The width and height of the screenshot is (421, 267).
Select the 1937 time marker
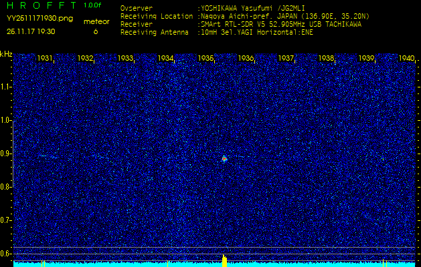286,59
